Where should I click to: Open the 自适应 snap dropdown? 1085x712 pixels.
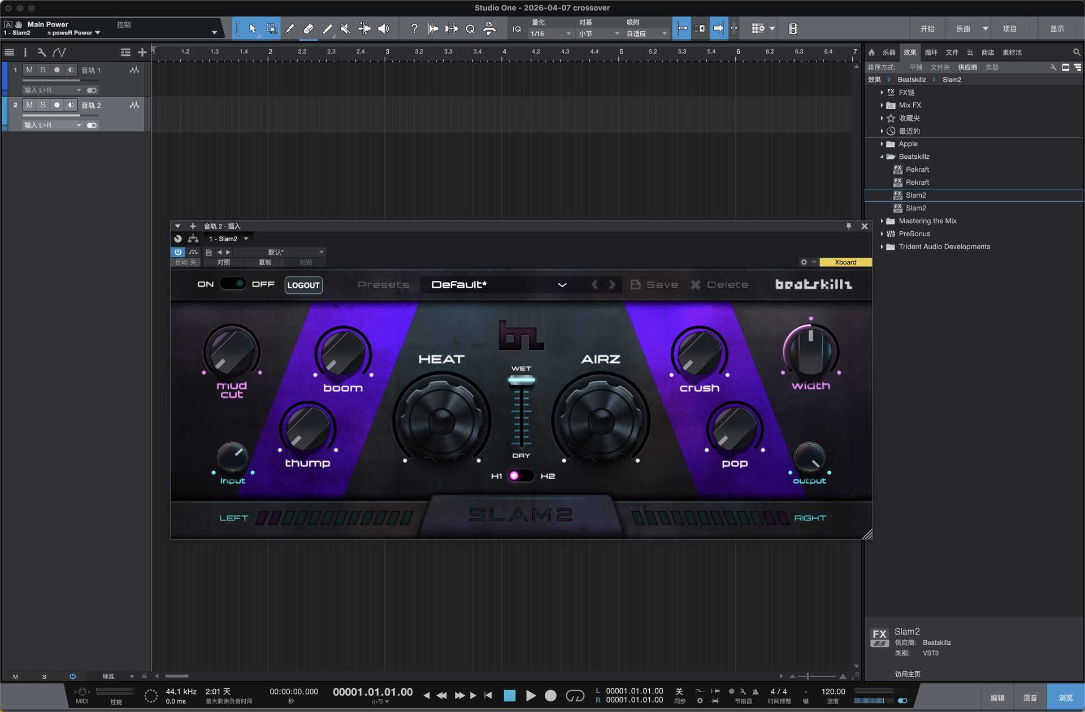tap(647, 34)
